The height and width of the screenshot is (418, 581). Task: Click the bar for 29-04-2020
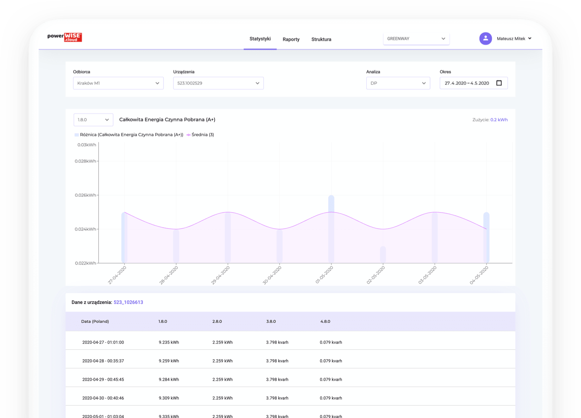coord(228,237)
